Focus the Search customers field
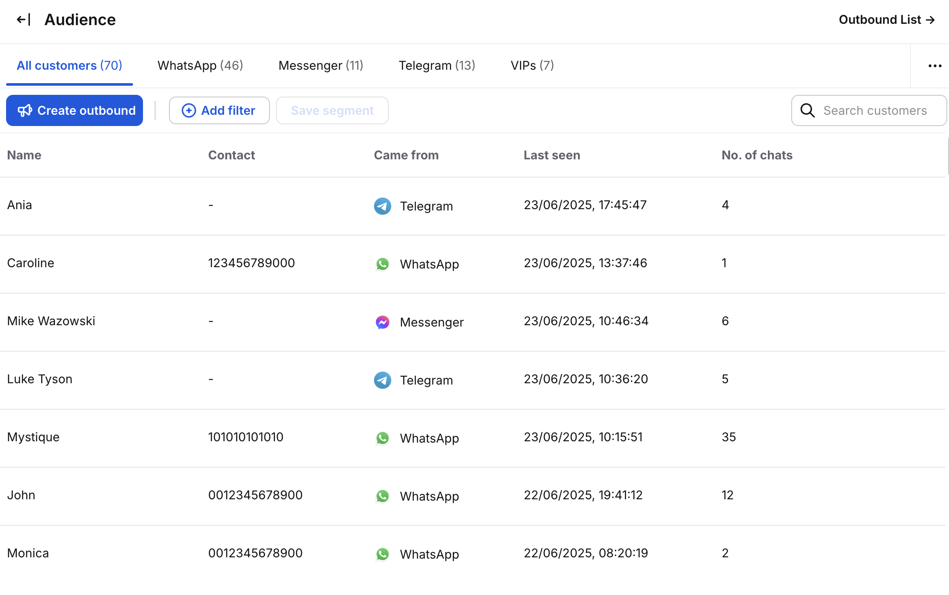 [x=875, y=110]
